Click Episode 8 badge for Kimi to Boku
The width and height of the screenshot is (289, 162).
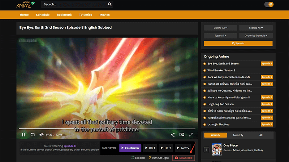(x=267, y=111)
